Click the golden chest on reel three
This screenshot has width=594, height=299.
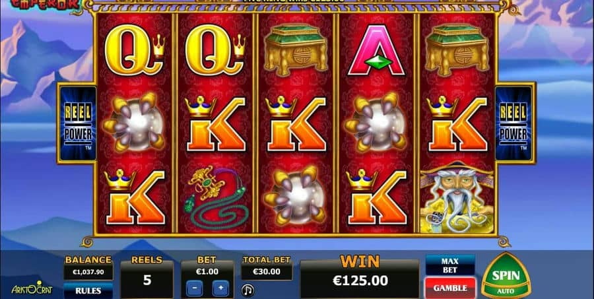296,50
